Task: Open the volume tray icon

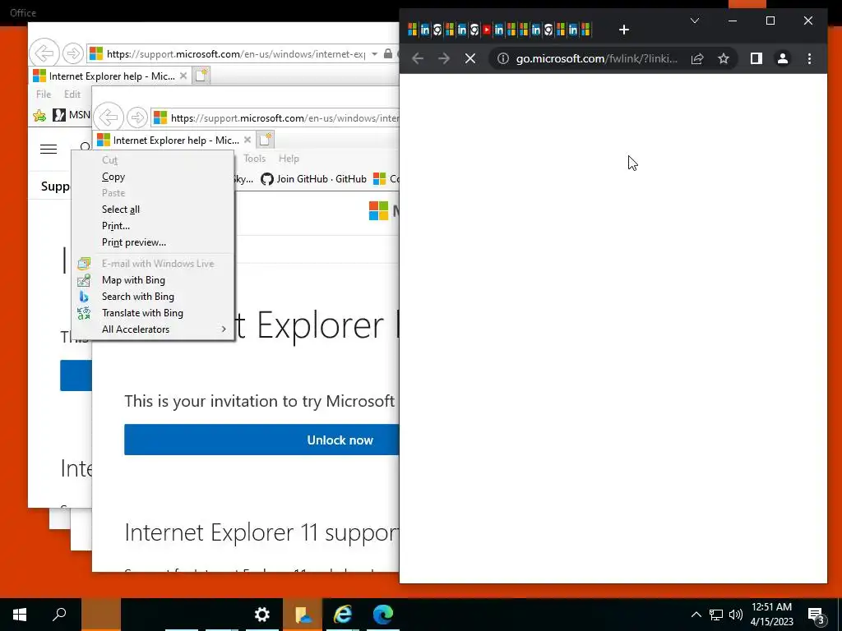Action: click(x=736, y=615)
